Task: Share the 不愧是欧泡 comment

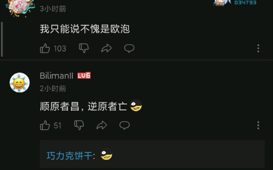Action: click(x=106, y=48)
